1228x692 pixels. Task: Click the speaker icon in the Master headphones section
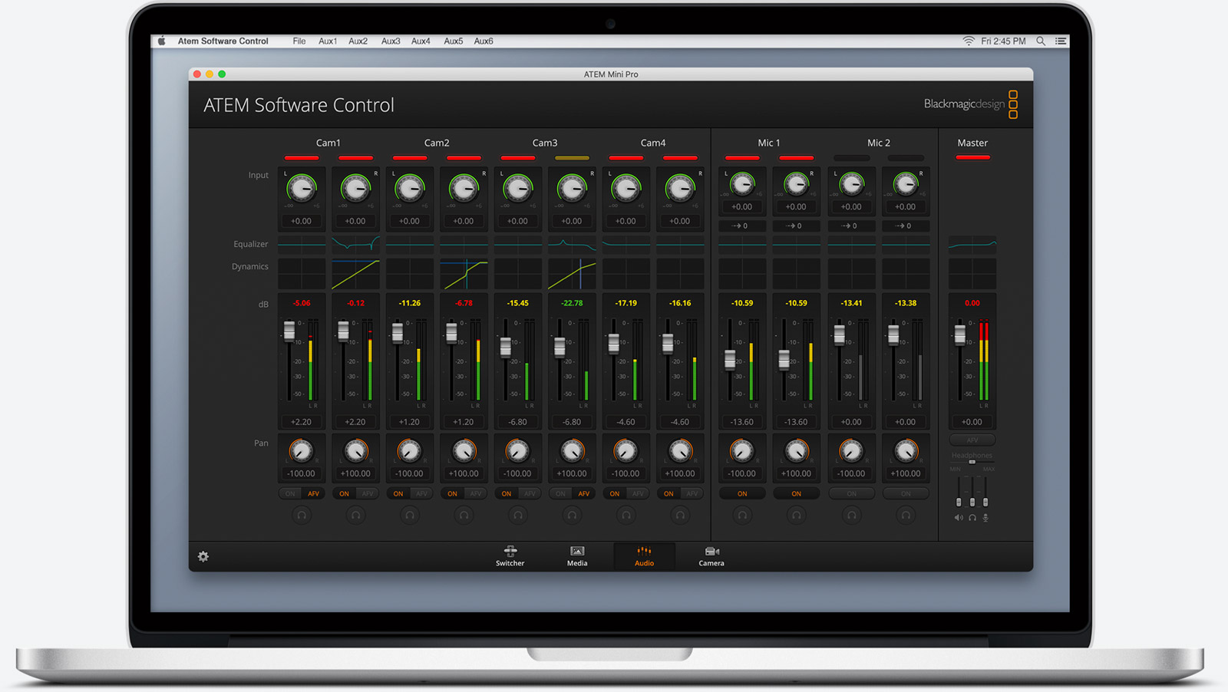957,517
